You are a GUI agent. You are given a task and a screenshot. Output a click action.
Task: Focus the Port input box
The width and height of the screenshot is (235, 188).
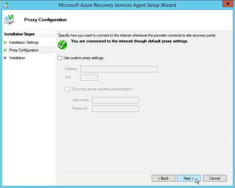pos(89,77)
